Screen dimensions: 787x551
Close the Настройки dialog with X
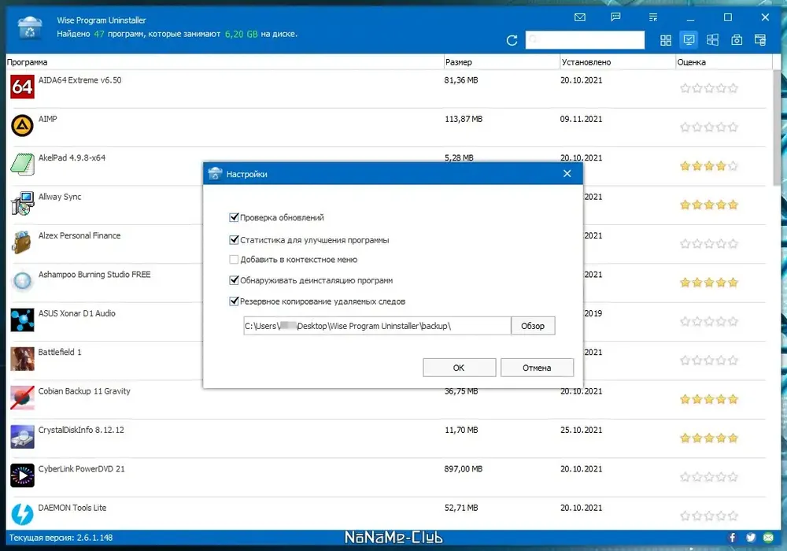click(567, 174)
